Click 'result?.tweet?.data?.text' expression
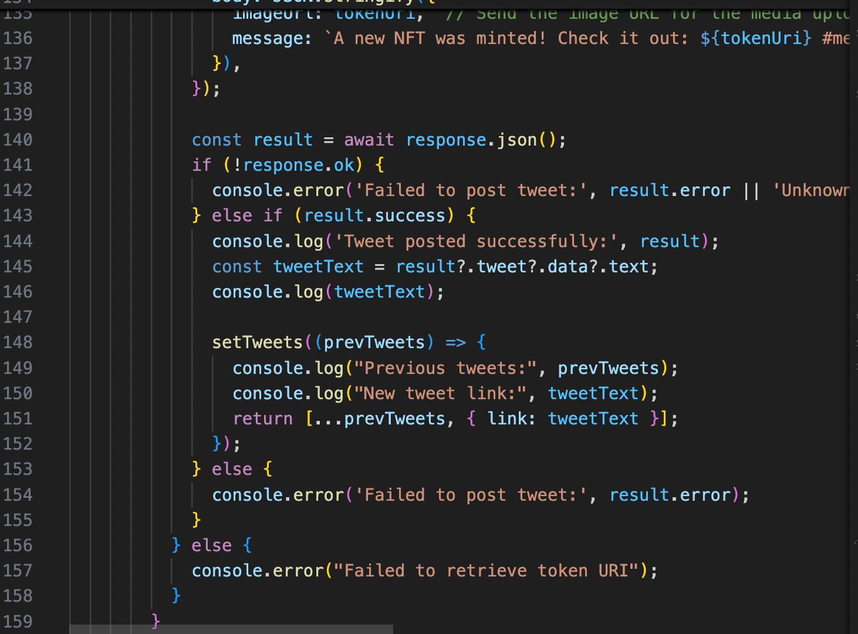 tap(522, 267)
